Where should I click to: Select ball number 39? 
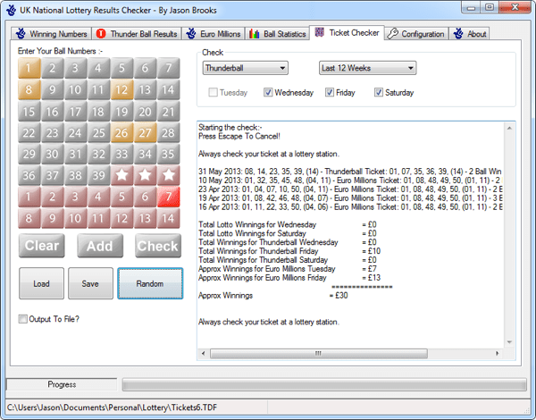point(99,175)
